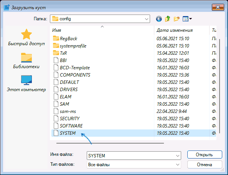Sort by the Имя column header

[x=102, y=30]
